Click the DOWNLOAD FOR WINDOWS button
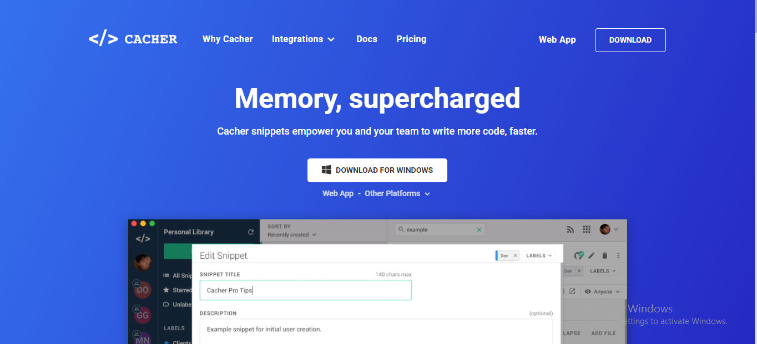757x344 pixels. click(x=377, y=170)
